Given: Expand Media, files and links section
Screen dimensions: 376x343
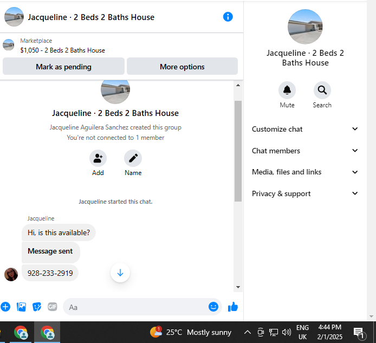Looking at the screenshot, I should 305,172.
